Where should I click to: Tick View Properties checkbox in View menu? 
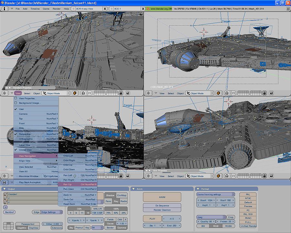coord(16,98)
